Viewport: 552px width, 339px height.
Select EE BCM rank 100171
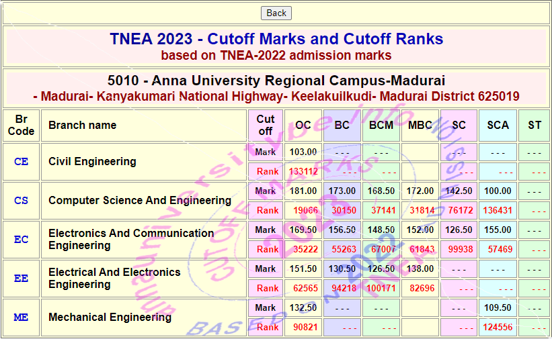[381, 289]
